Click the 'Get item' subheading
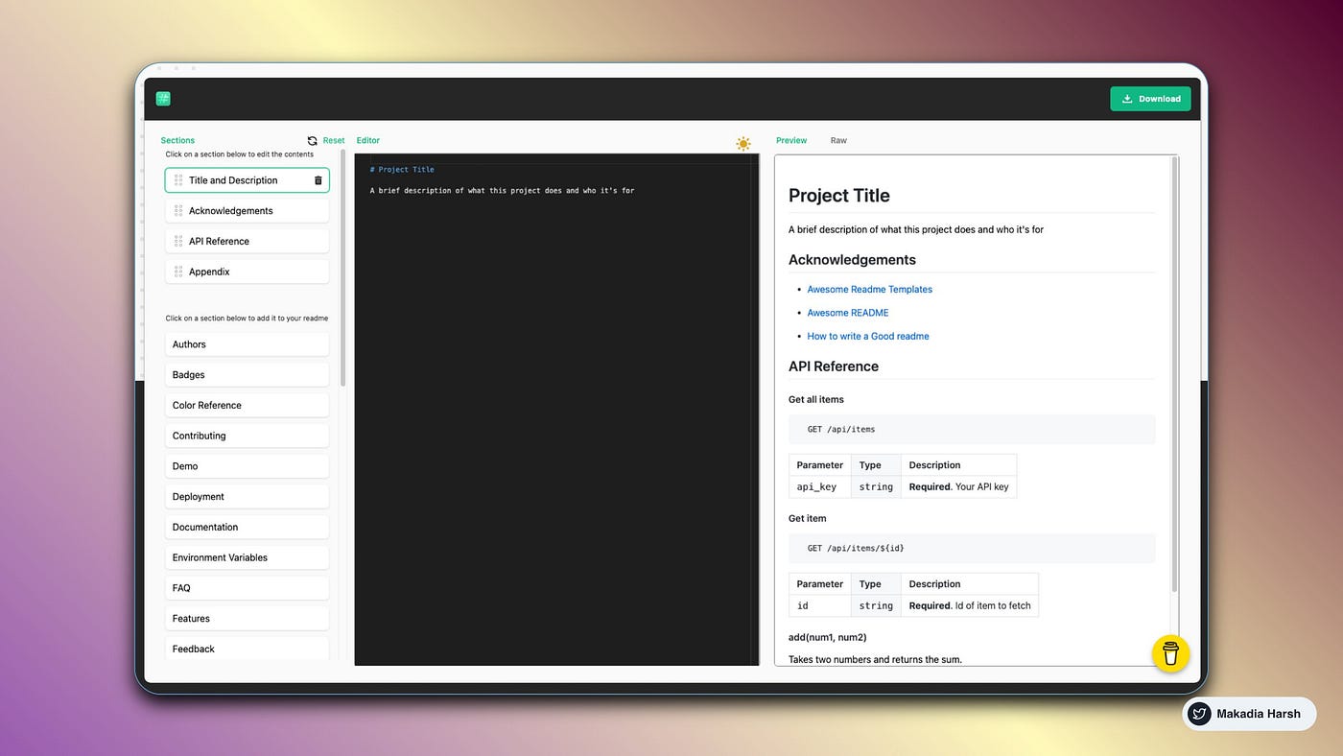 point(807,518)
